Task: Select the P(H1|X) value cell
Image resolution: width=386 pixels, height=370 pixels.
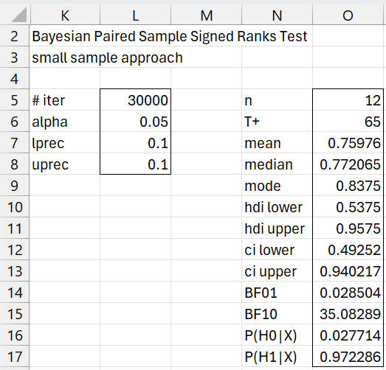Action: pyautogui.click(x=348, y=357)
